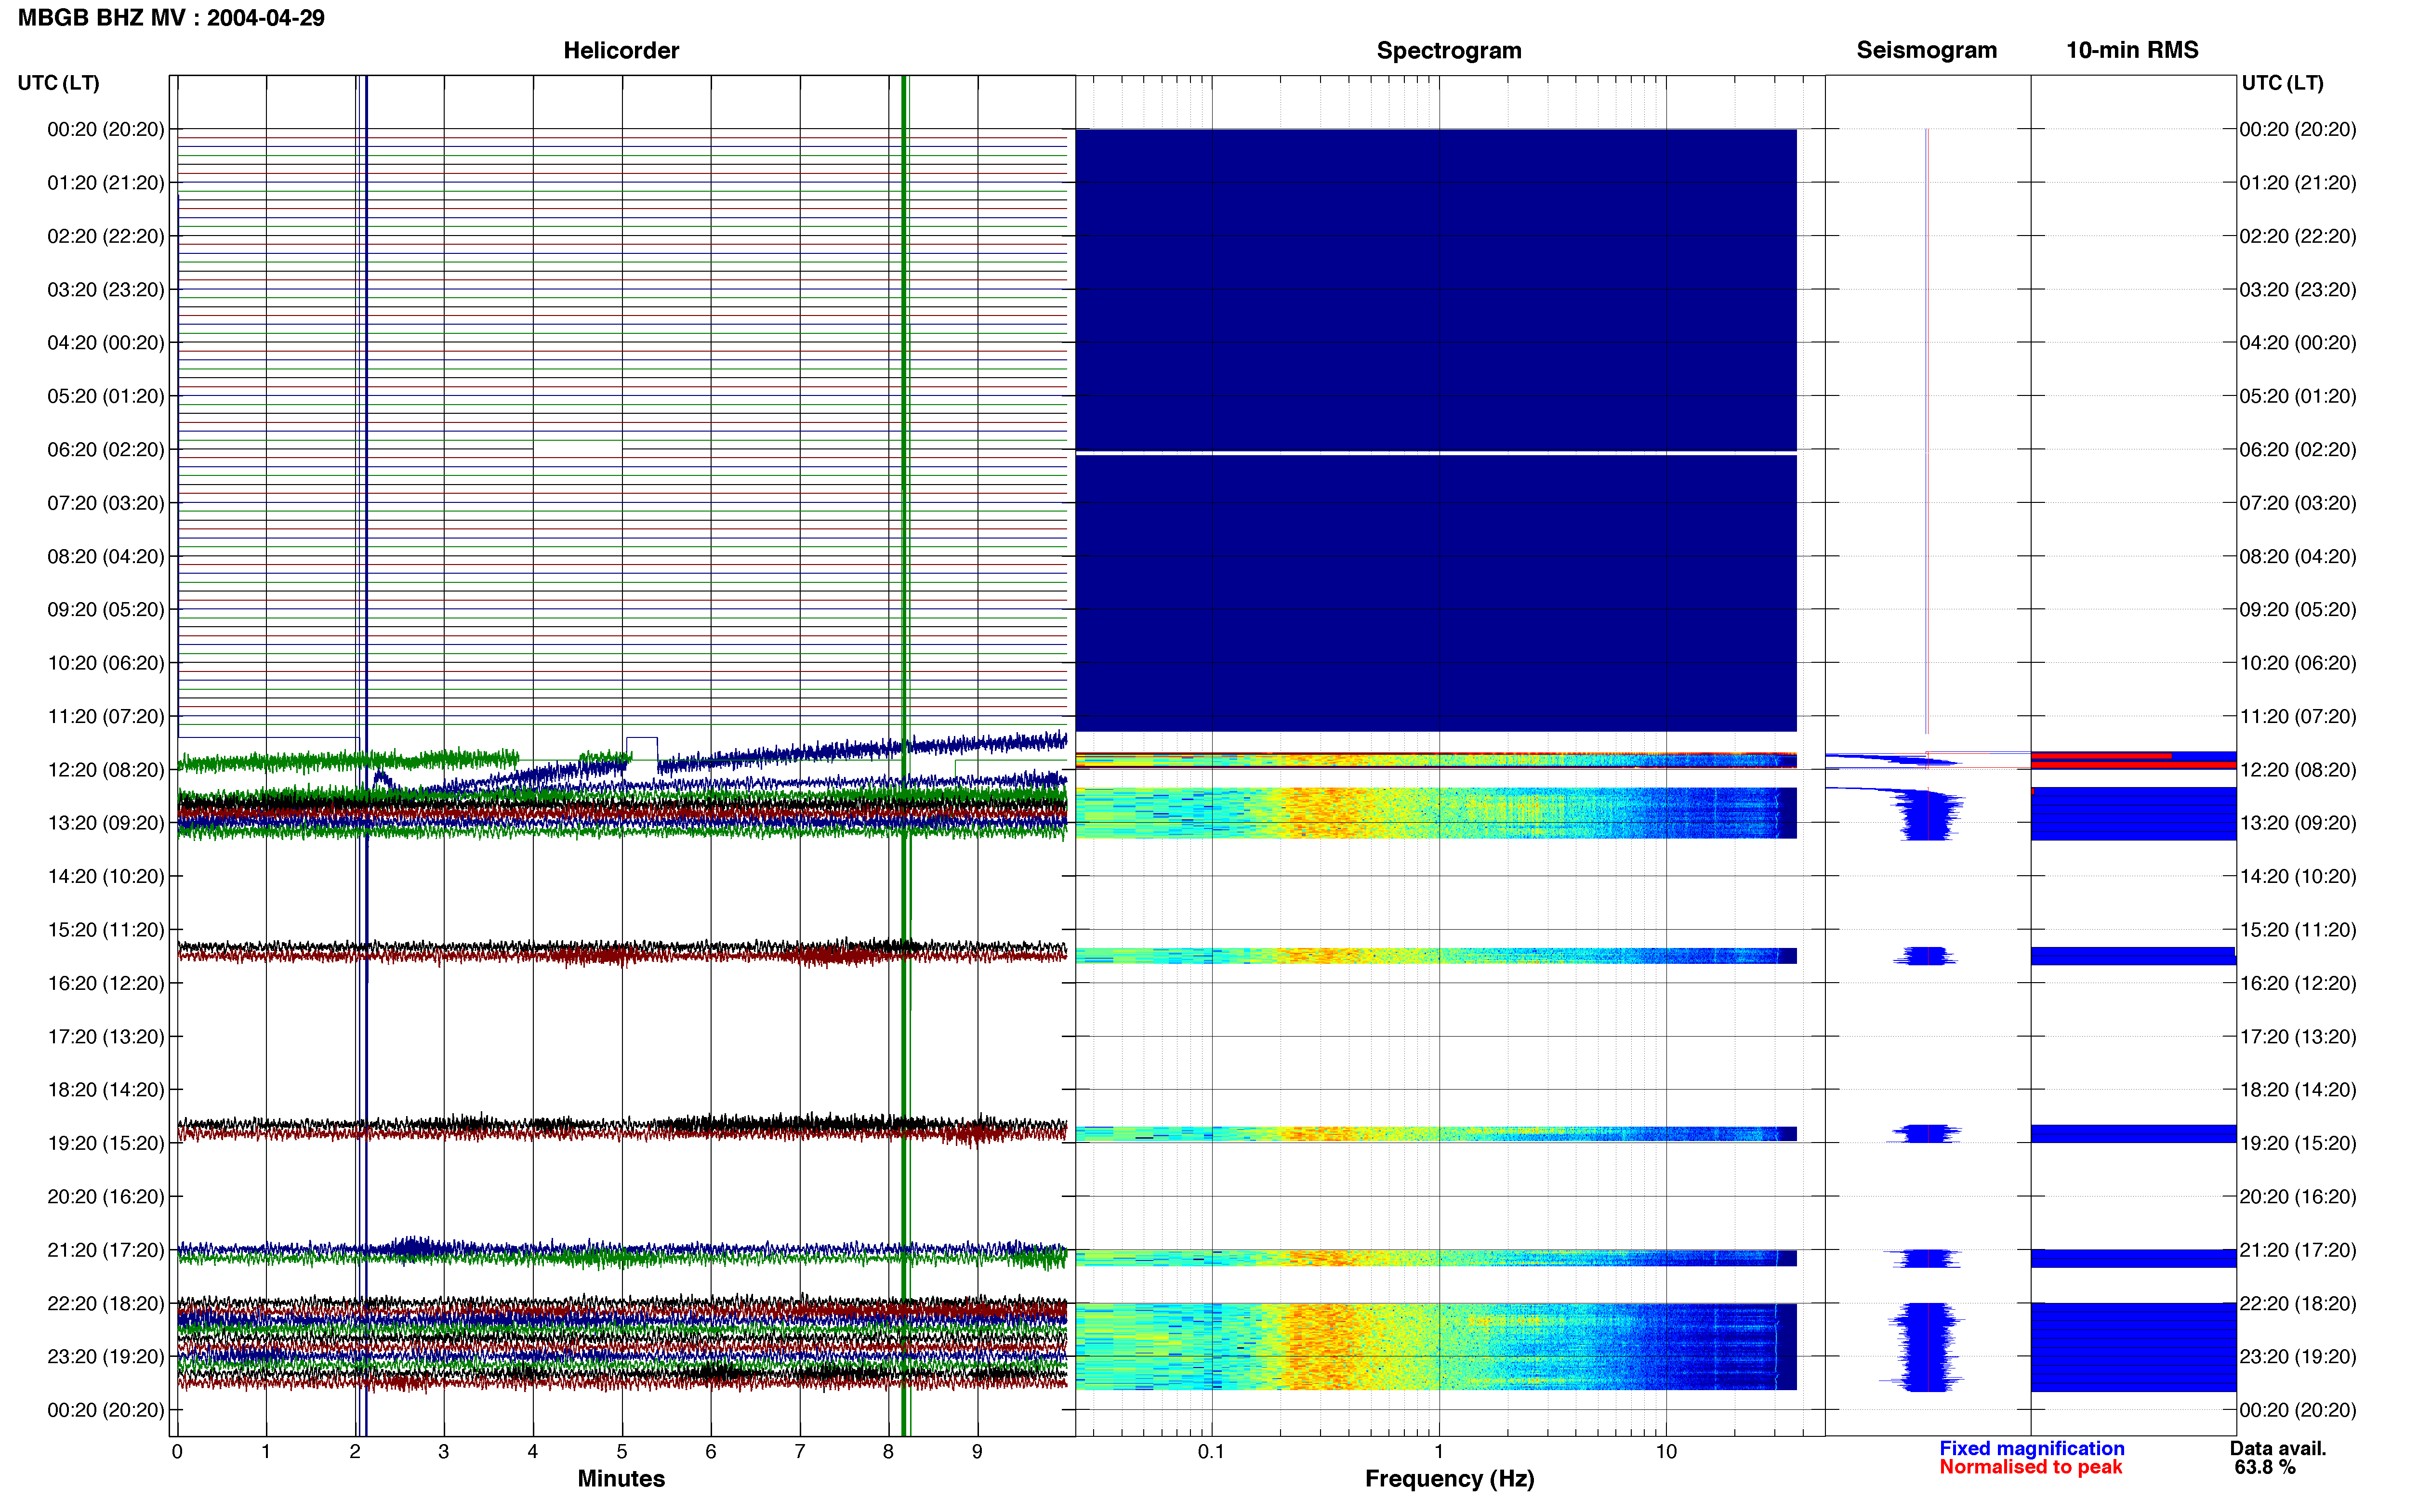The image size is (2418, 1512).
Task: Click the Normalised to peak legend text
Action: coord(2030,1467)
